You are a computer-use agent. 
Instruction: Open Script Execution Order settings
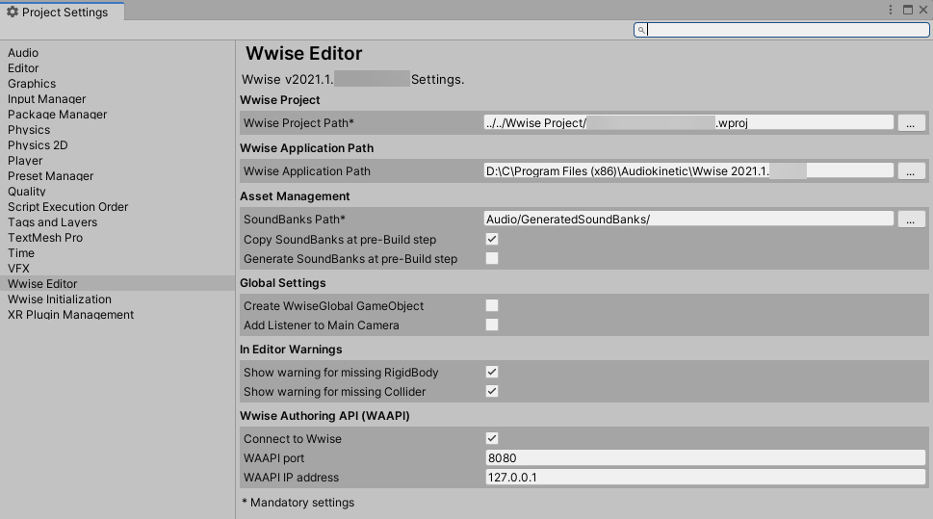point(67,207)
